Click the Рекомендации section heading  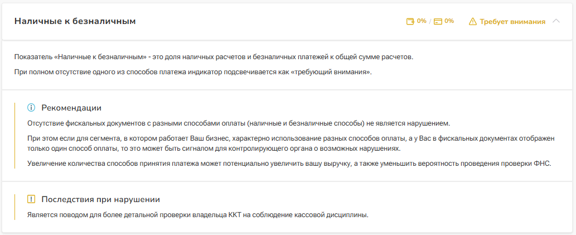[x=71, y=107]
